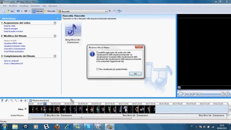Toggle the Attività tasks pane button
This screenshot has height=130, width=231.
click(38, 11)
